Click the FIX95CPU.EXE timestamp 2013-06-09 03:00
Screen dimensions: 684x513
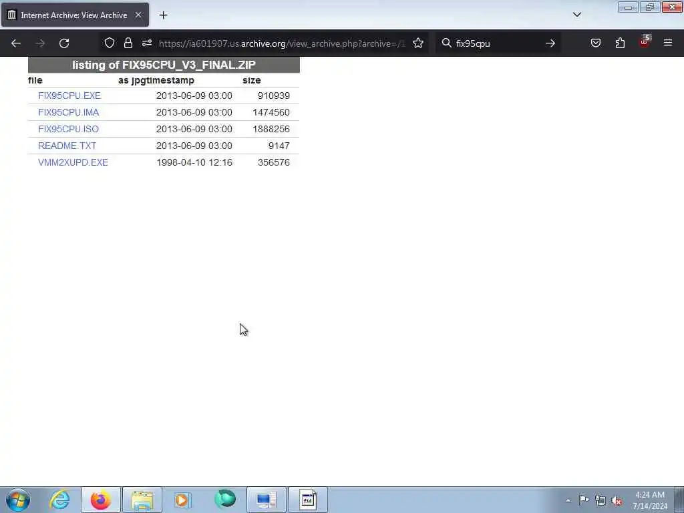click(194, 96)
